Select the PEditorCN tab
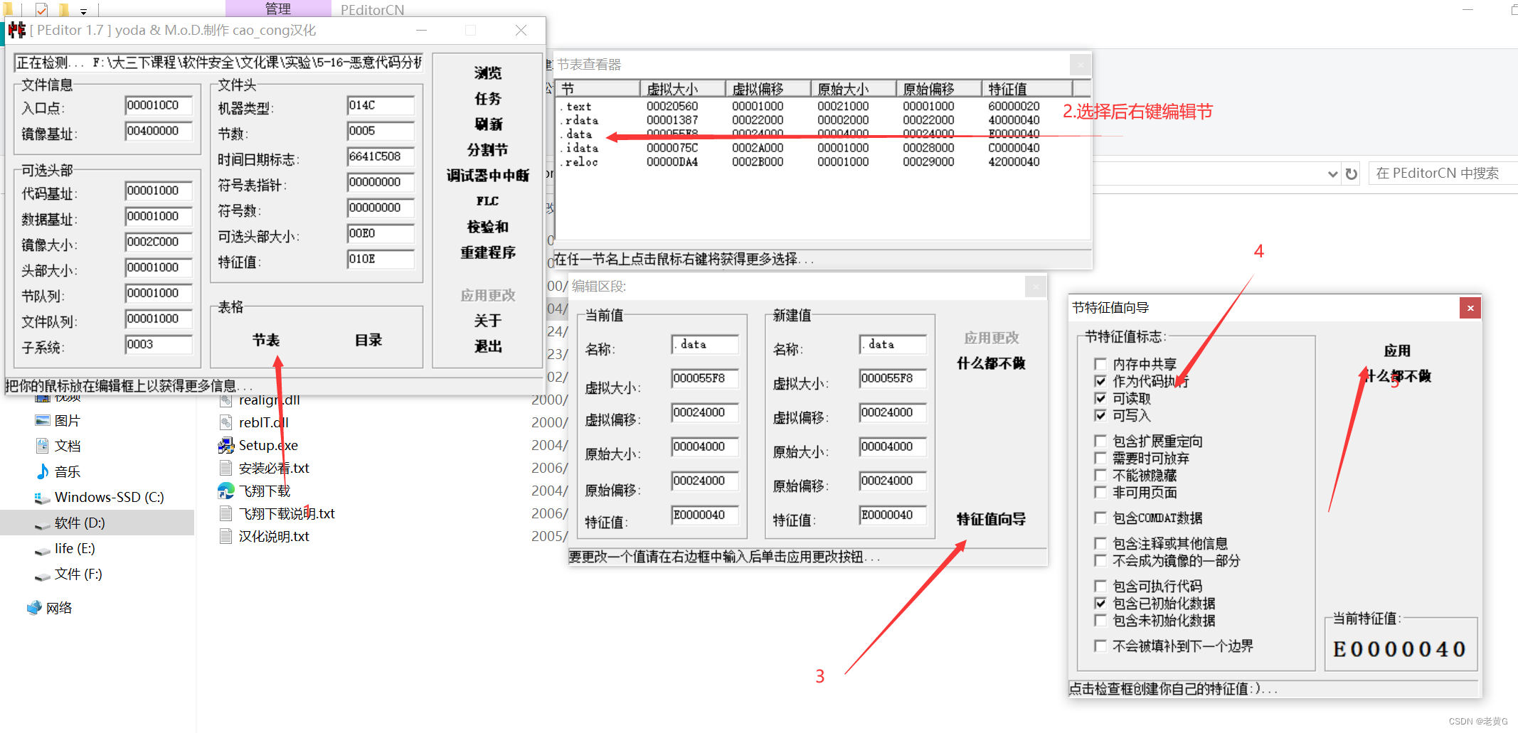The image size is (1518, 733). click(371, 9)
